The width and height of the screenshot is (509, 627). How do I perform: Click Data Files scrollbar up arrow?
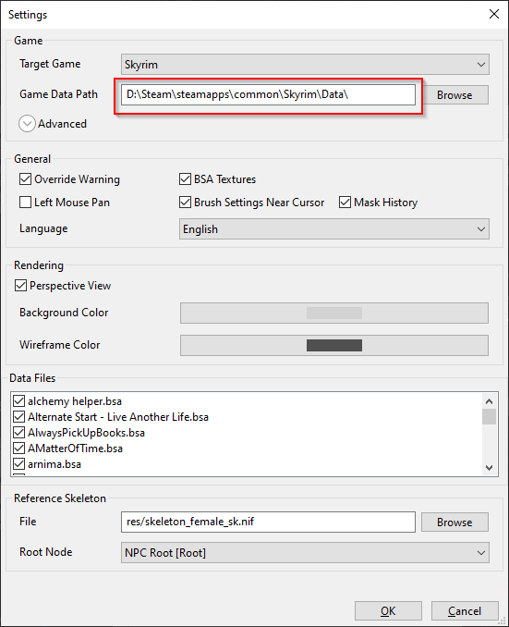[x=489, y=400]
